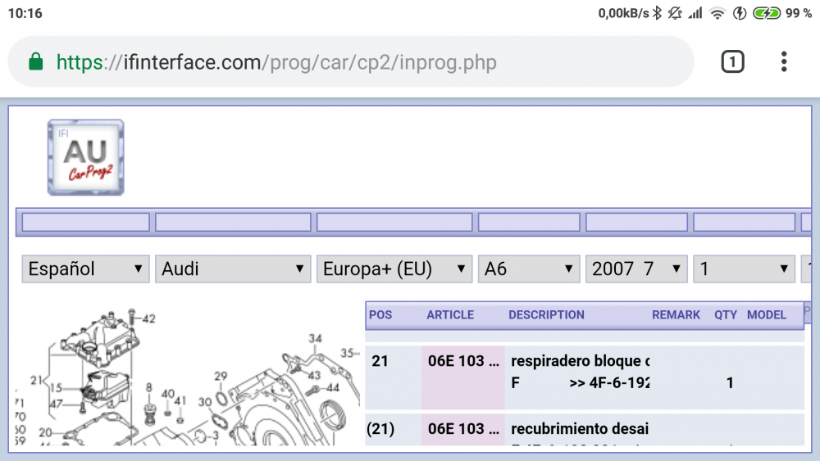Tap the AU CarProg2 logo icon

(86, 157)
